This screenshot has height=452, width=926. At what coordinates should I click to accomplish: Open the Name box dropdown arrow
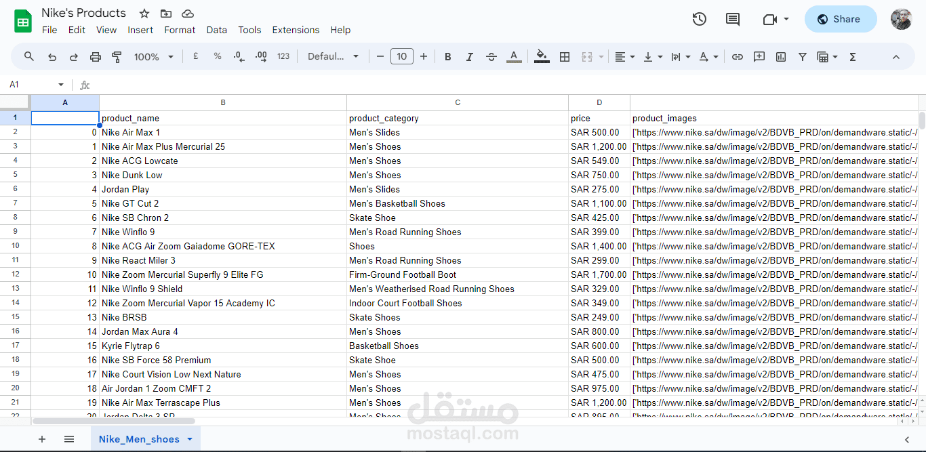tap(61, 85)
